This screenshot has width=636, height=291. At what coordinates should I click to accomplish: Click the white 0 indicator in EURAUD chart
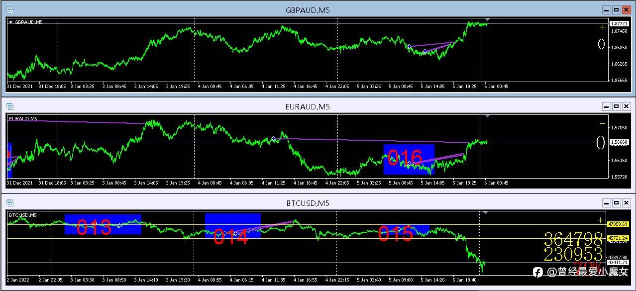(601, 143)
